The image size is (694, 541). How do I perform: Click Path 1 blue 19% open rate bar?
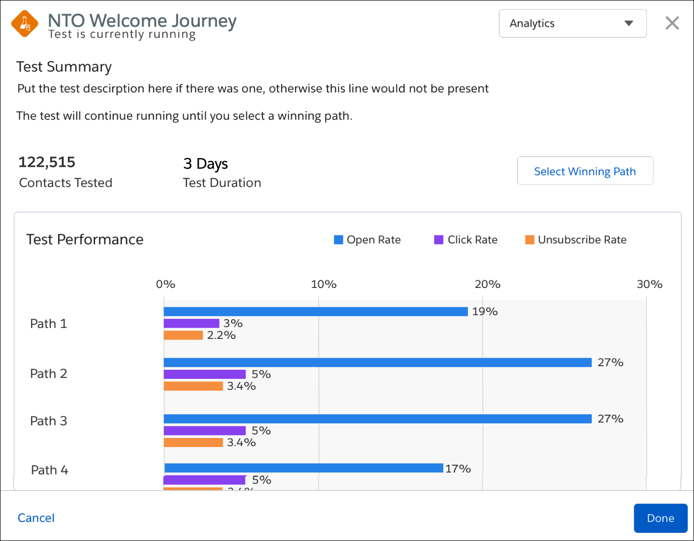tap(316, 312)
